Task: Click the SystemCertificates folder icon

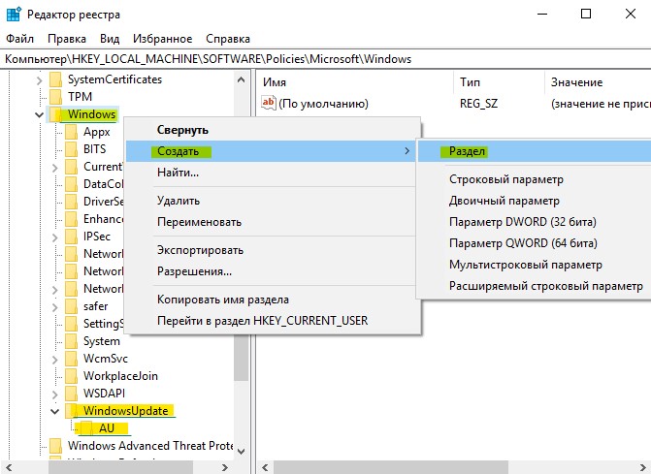Action: pyautogui.click(x=55, y=79)
